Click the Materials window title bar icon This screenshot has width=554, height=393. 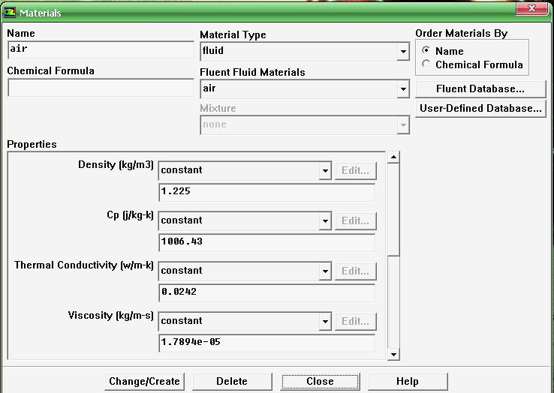click(x=10, y=13)
